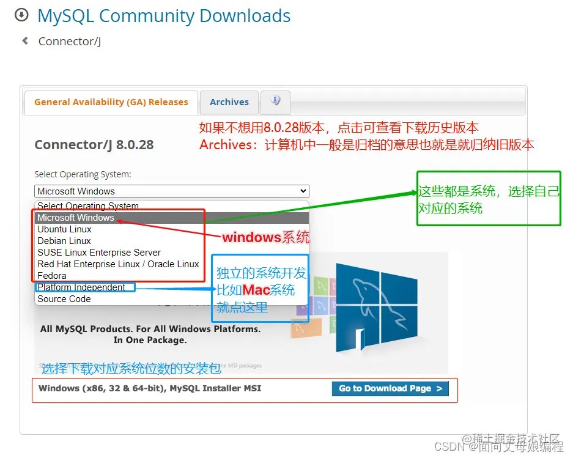Open the info icon tab
The image size is (573, 458).
(276, 102)
